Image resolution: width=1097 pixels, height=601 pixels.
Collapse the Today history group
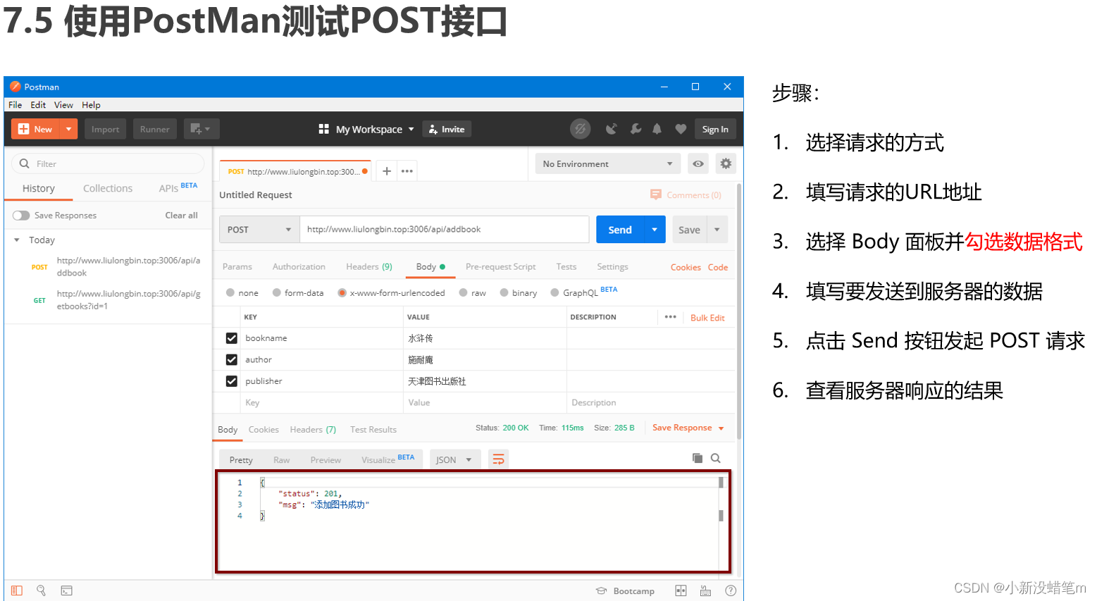pos(17,240)
